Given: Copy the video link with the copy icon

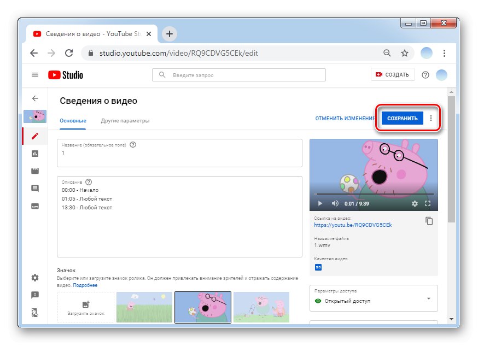Looking at the screenshot, I should [429, 221].
